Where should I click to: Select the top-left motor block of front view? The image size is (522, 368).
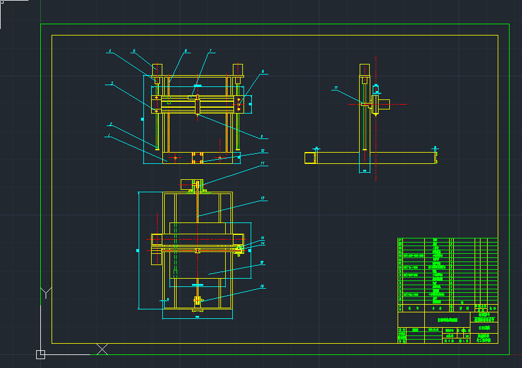point(158,68)
